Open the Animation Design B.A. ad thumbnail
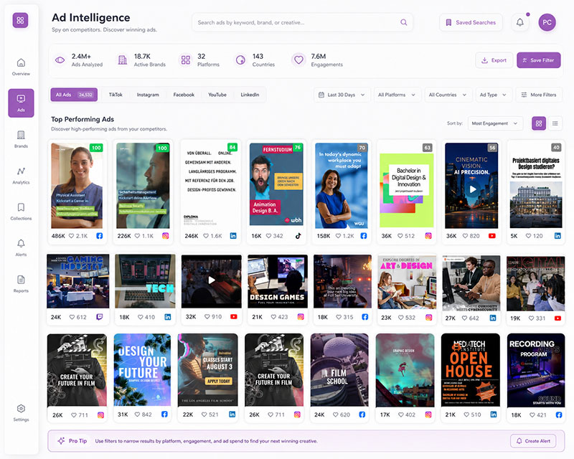 coord(276,184)
